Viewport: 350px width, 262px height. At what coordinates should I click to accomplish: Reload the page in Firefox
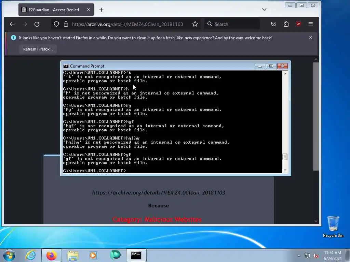(37, 24)
